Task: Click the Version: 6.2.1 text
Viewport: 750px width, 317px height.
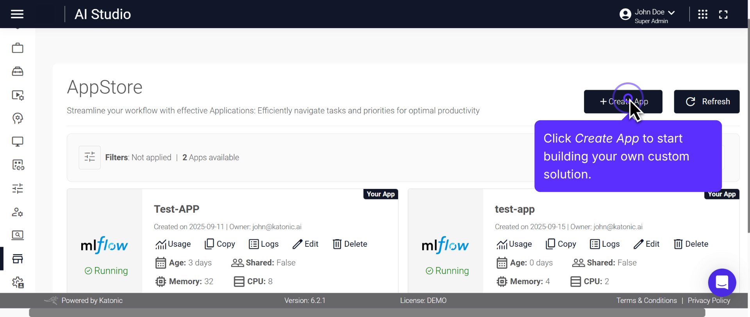Action: tap(305, 300)
